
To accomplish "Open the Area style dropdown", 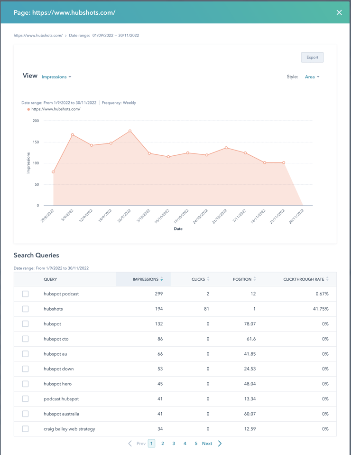I will [x=312, y=77].
